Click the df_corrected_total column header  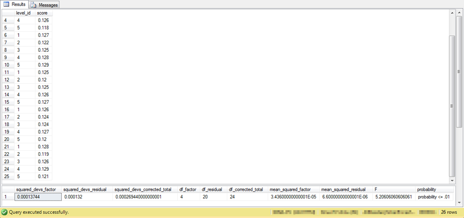(247, 189)
